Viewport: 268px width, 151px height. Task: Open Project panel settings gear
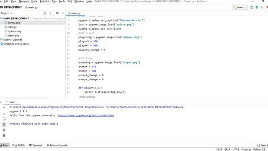[57, 13]
